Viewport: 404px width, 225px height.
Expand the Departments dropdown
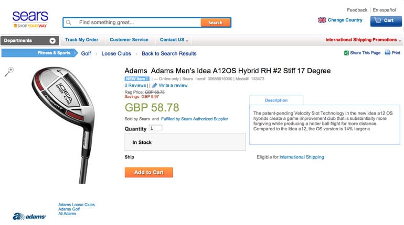52,40
